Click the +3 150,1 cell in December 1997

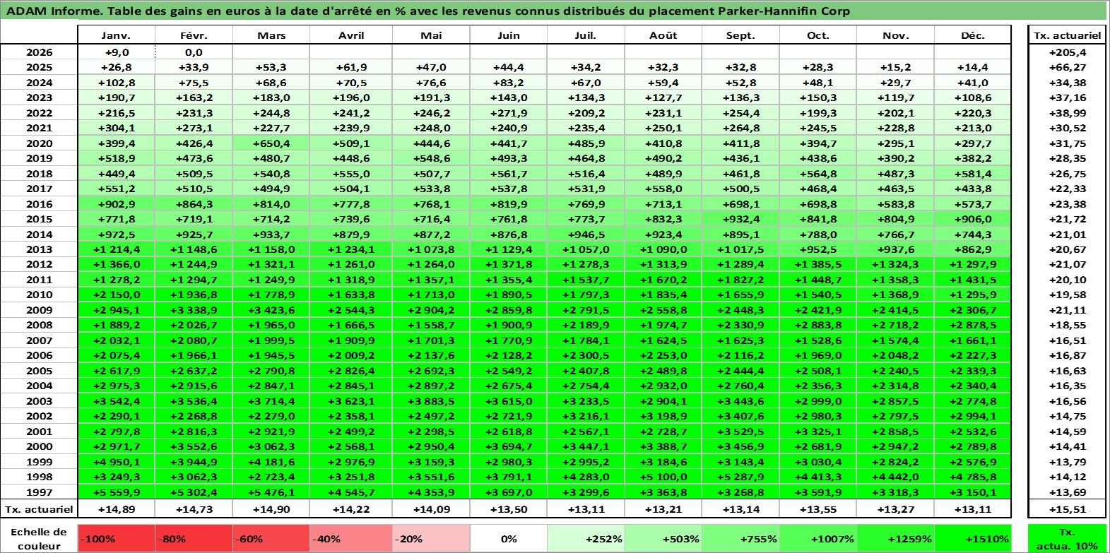coord(973,492)
